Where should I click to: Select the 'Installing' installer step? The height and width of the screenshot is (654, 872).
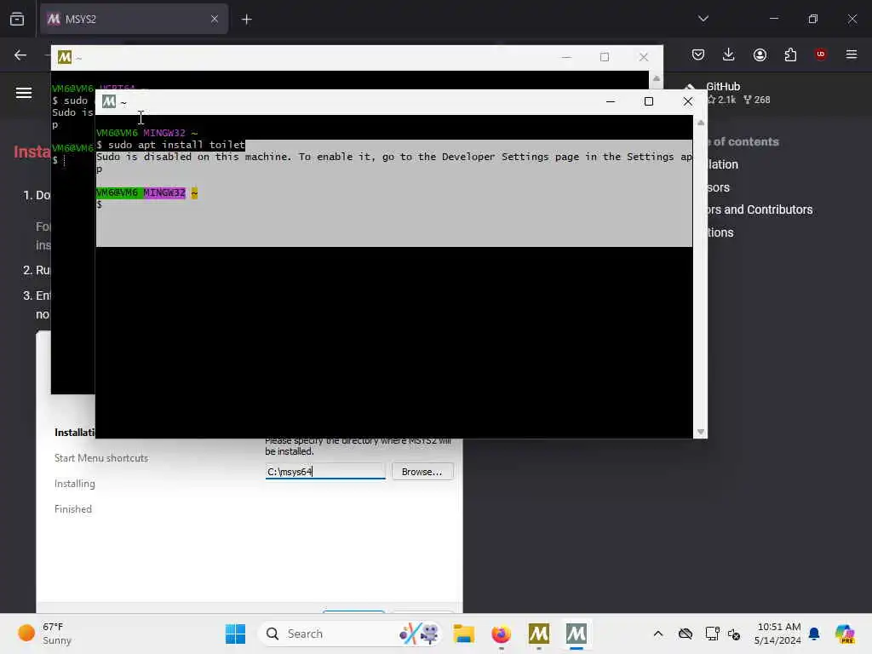coord(75,484)
